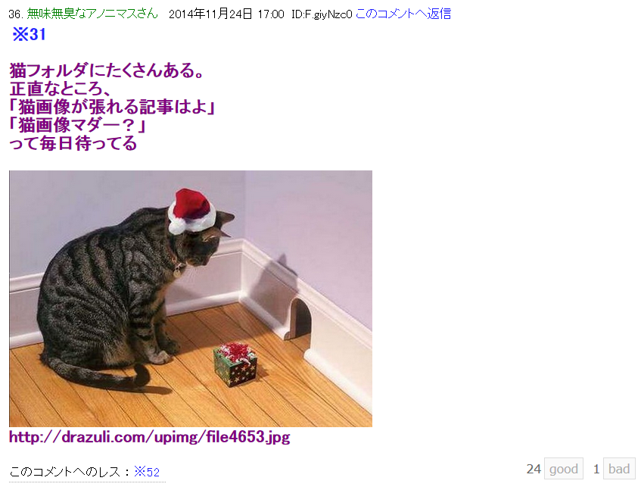The image size is (641, 487).
Task: Click the line 猫フォルダにたくさんある。
Action: (x=106, y=70)
